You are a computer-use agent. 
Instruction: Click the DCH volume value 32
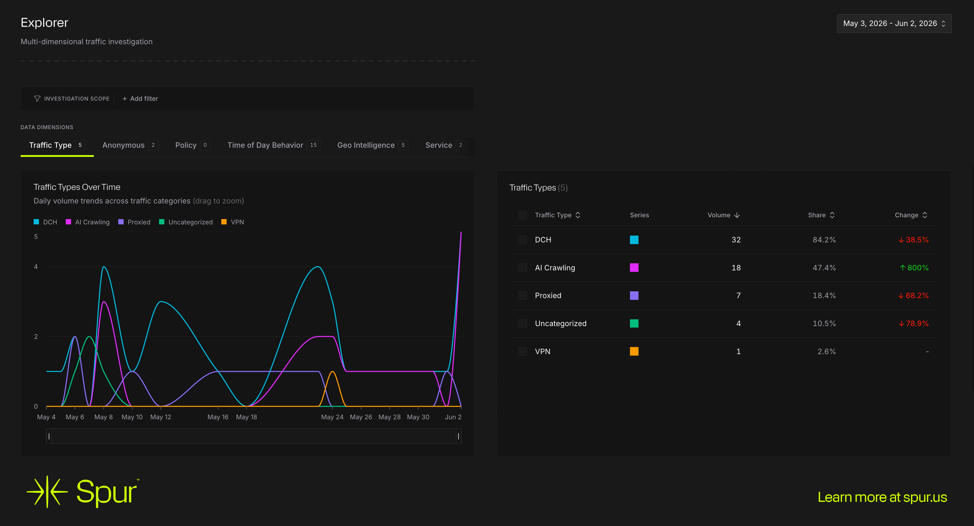[736, 240]
